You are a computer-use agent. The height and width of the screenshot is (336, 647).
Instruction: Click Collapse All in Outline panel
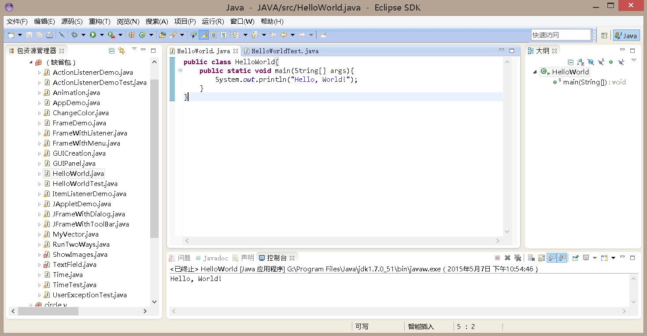pyautogui.click(x=570, y=62)
